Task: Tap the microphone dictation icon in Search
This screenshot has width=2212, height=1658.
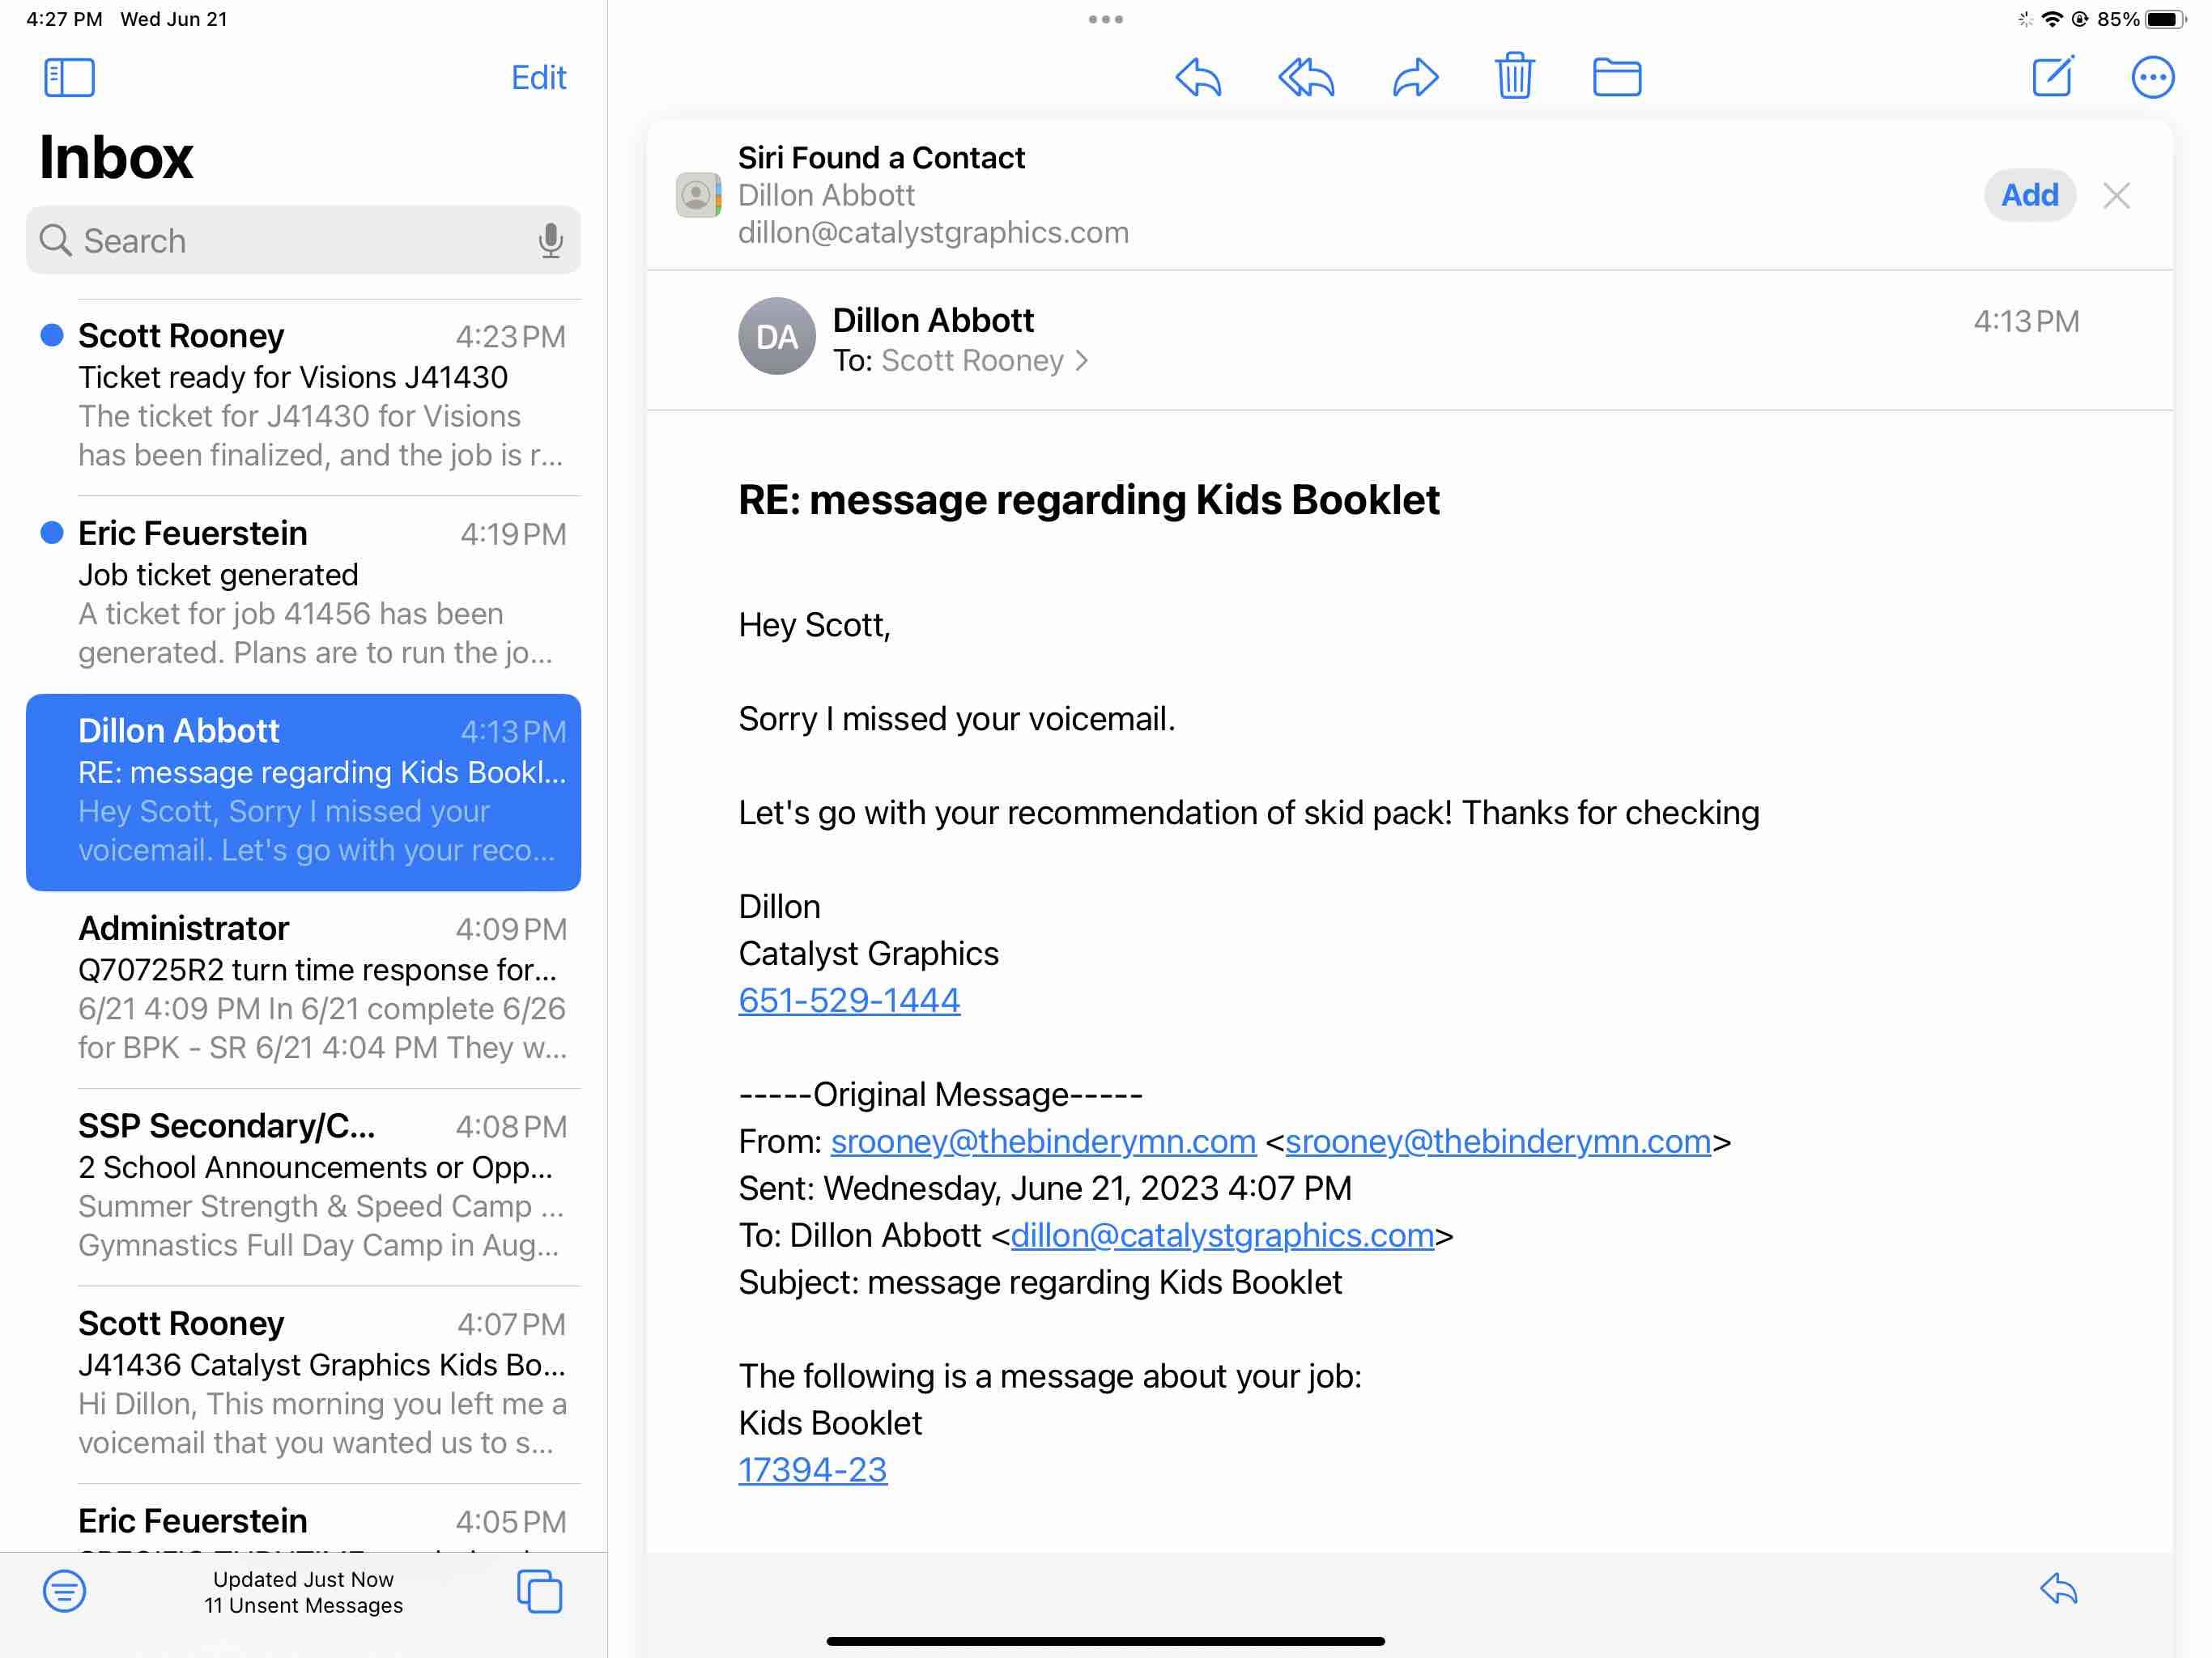Action: (x=550, y=241)
